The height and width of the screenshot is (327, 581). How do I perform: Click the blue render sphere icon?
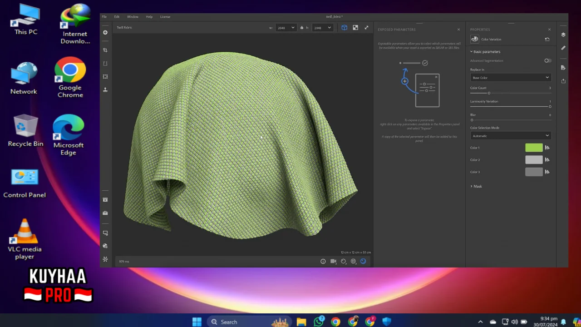[x=363, y=261]
